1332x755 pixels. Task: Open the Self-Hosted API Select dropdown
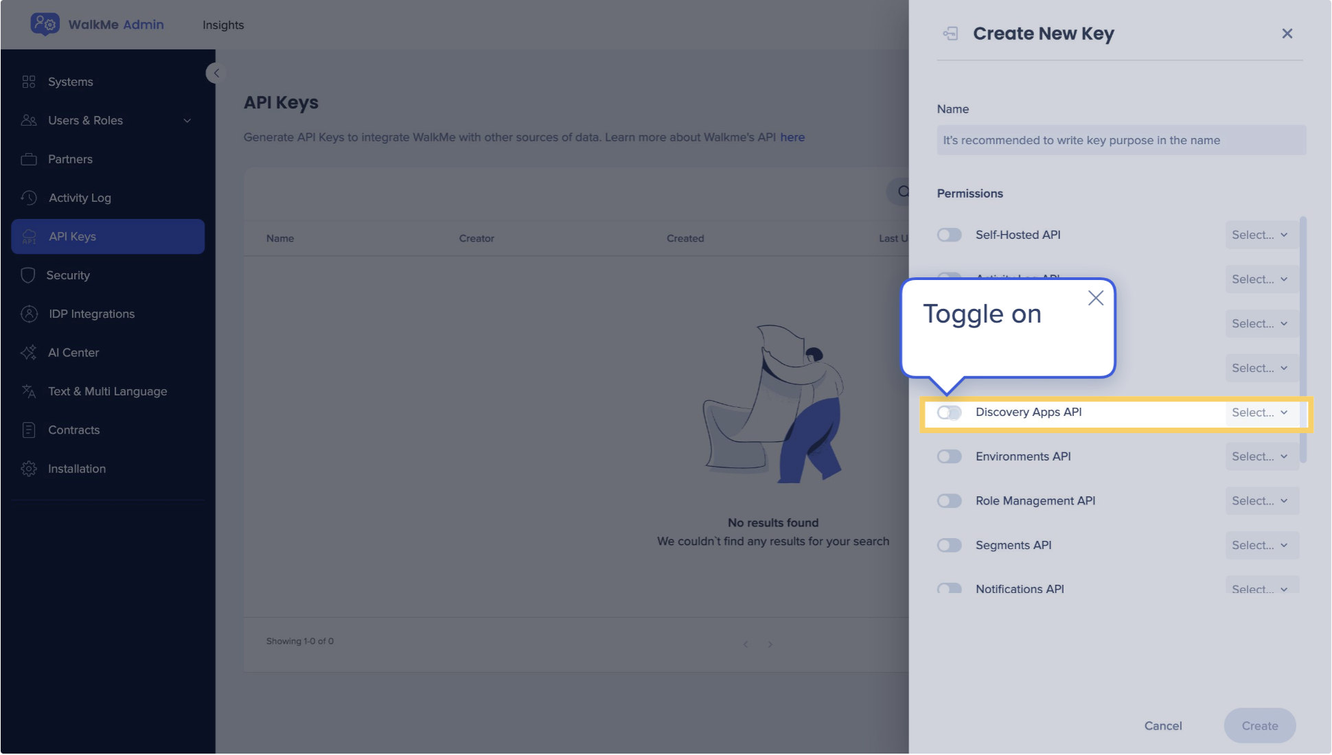point(1262,235)
